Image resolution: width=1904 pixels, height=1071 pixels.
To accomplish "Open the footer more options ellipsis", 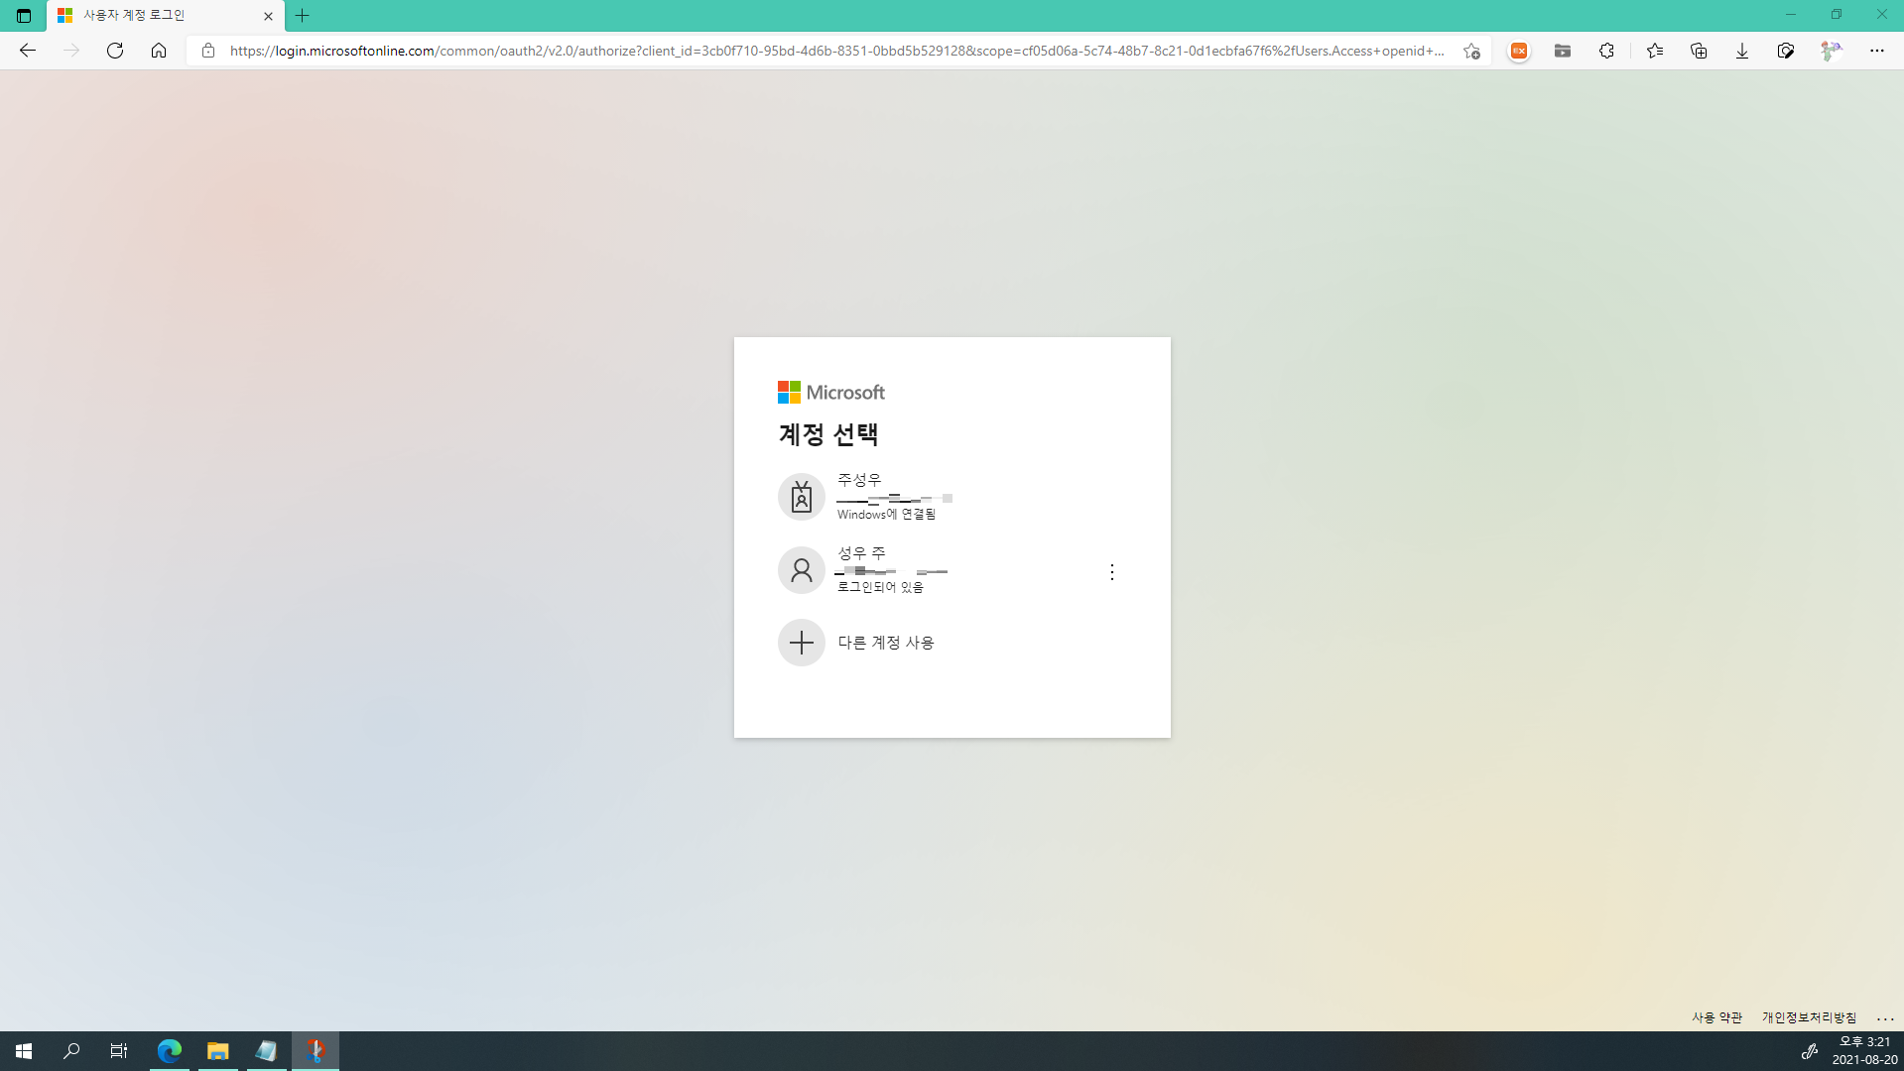I will [1885, 1018].
